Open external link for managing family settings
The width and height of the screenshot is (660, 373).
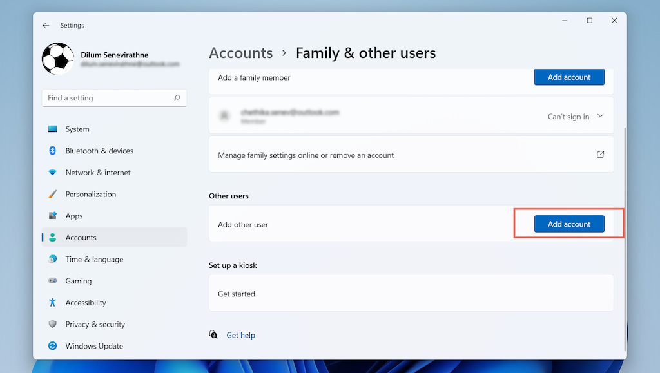(600, 155)
